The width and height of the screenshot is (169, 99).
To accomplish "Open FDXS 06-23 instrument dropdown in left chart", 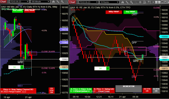I will click(x=19, y=2).
